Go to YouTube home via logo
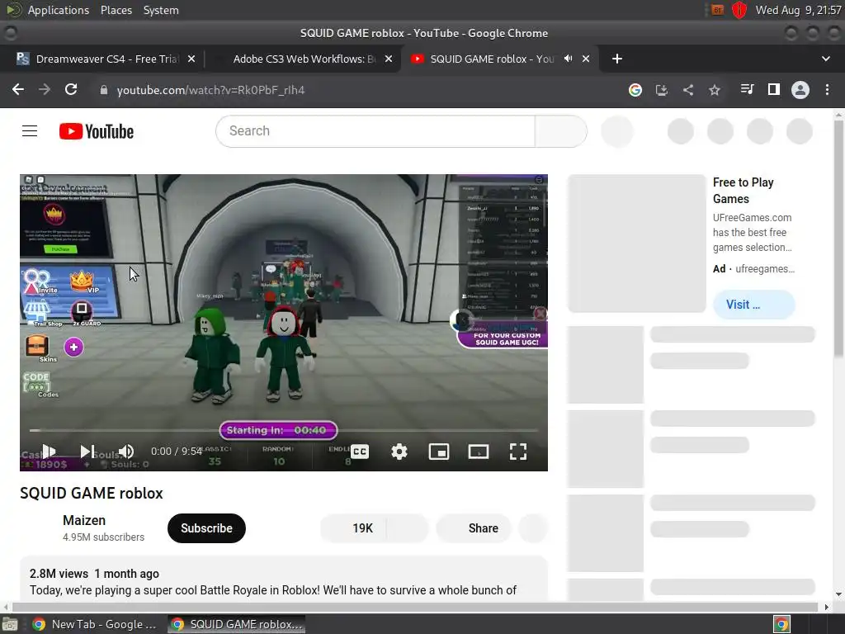Image resolution: width=845 pixels, height=634 pixels. coord(97,131)
